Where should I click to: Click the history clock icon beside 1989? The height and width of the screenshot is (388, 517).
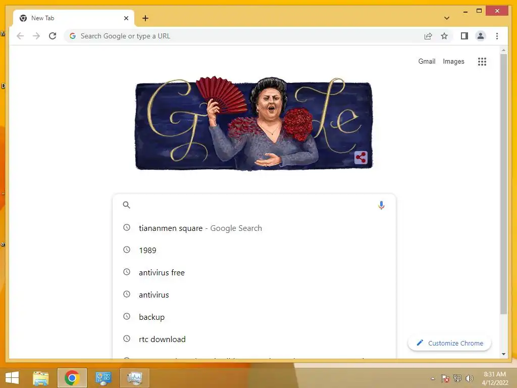click(127, 250)
